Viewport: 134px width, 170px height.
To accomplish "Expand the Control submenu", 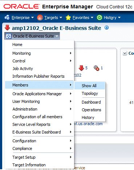I will [x=39, y=61].
